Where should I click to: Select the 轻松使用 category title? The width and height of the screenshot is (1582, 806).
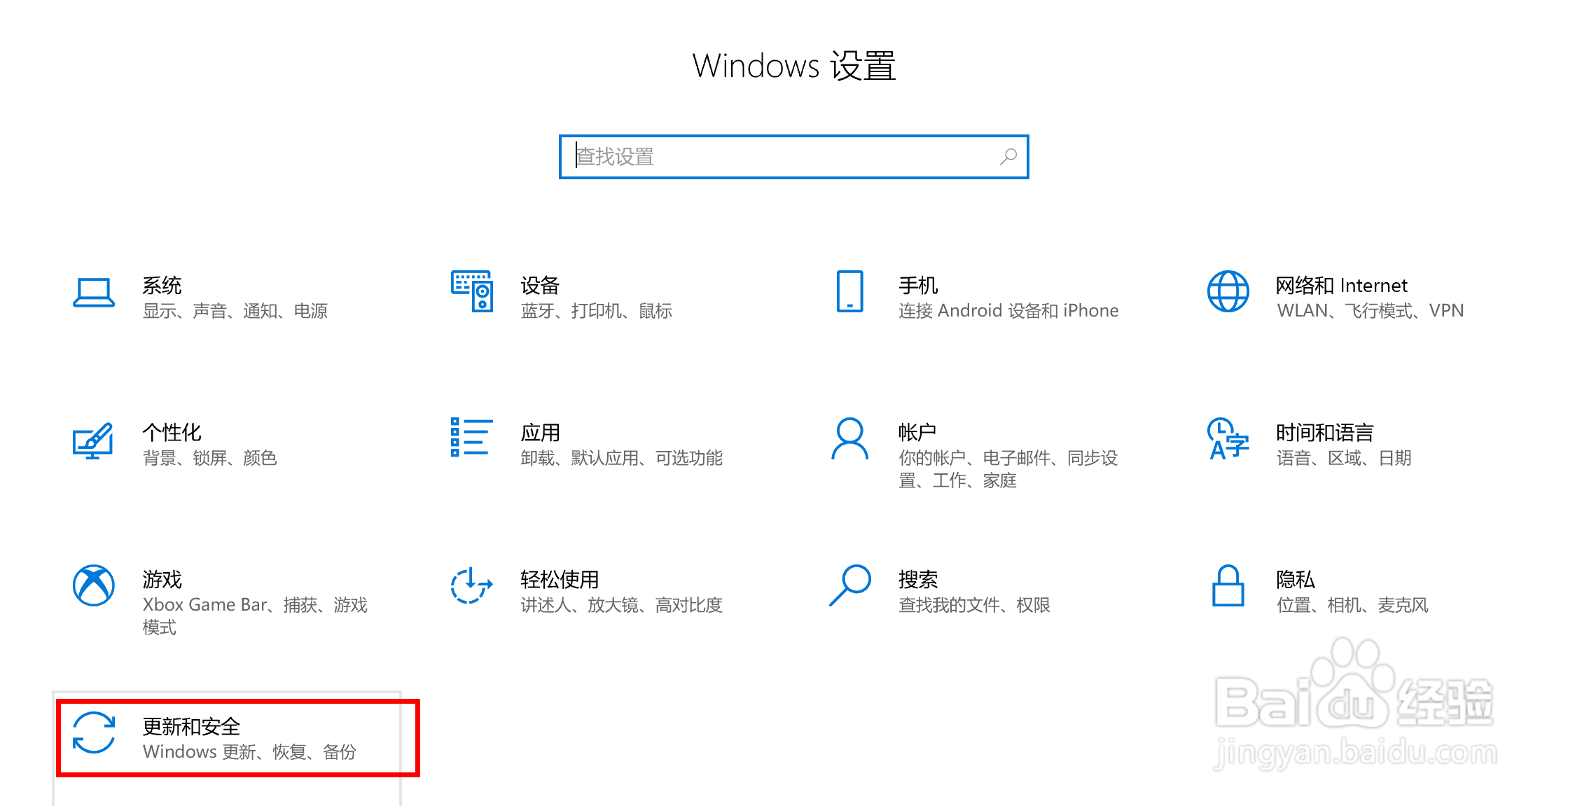point(560,580)
